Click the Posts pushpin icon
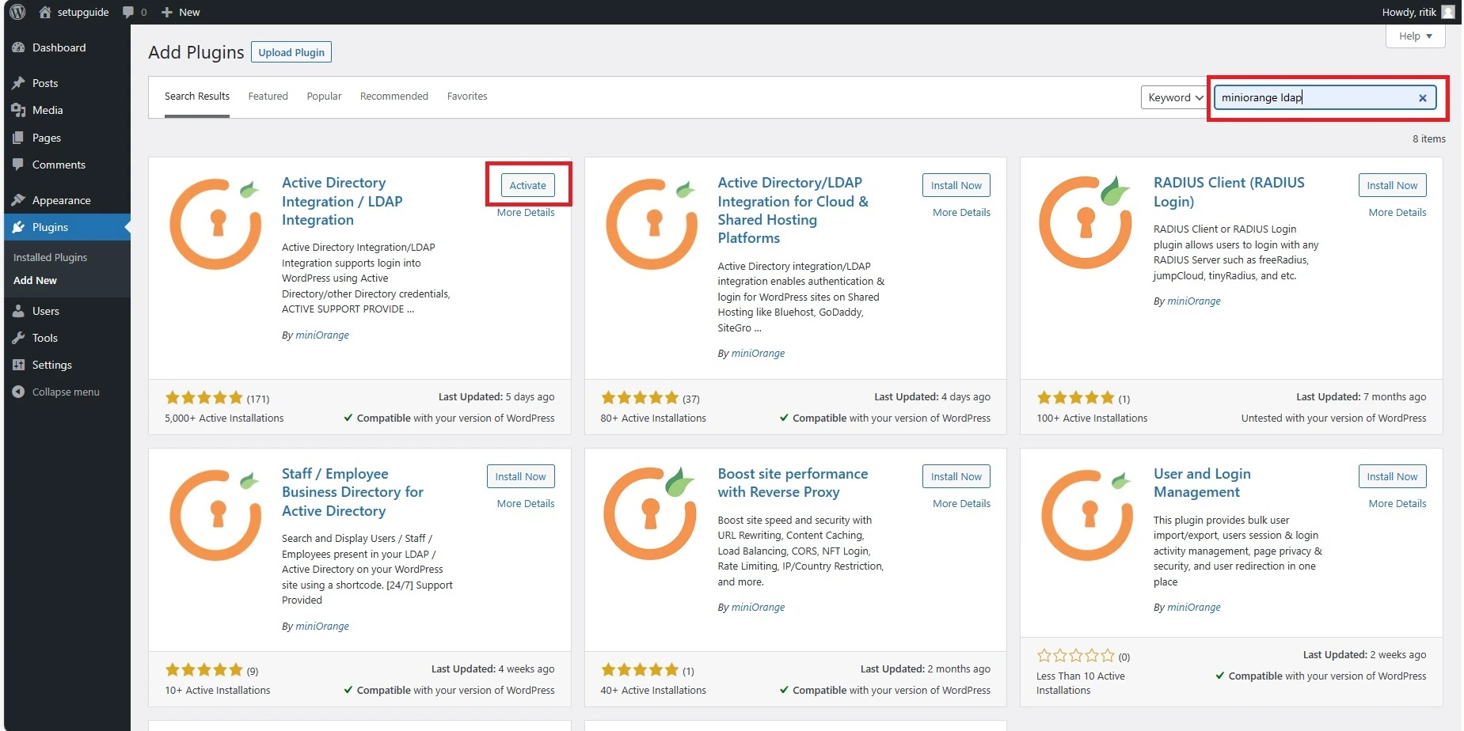 click(19, 83)
